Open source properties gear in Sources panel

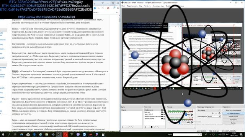(152, 127)
